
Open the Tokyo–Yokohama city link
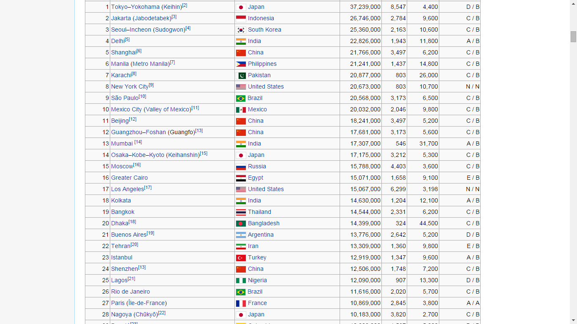tap(135, 7)
